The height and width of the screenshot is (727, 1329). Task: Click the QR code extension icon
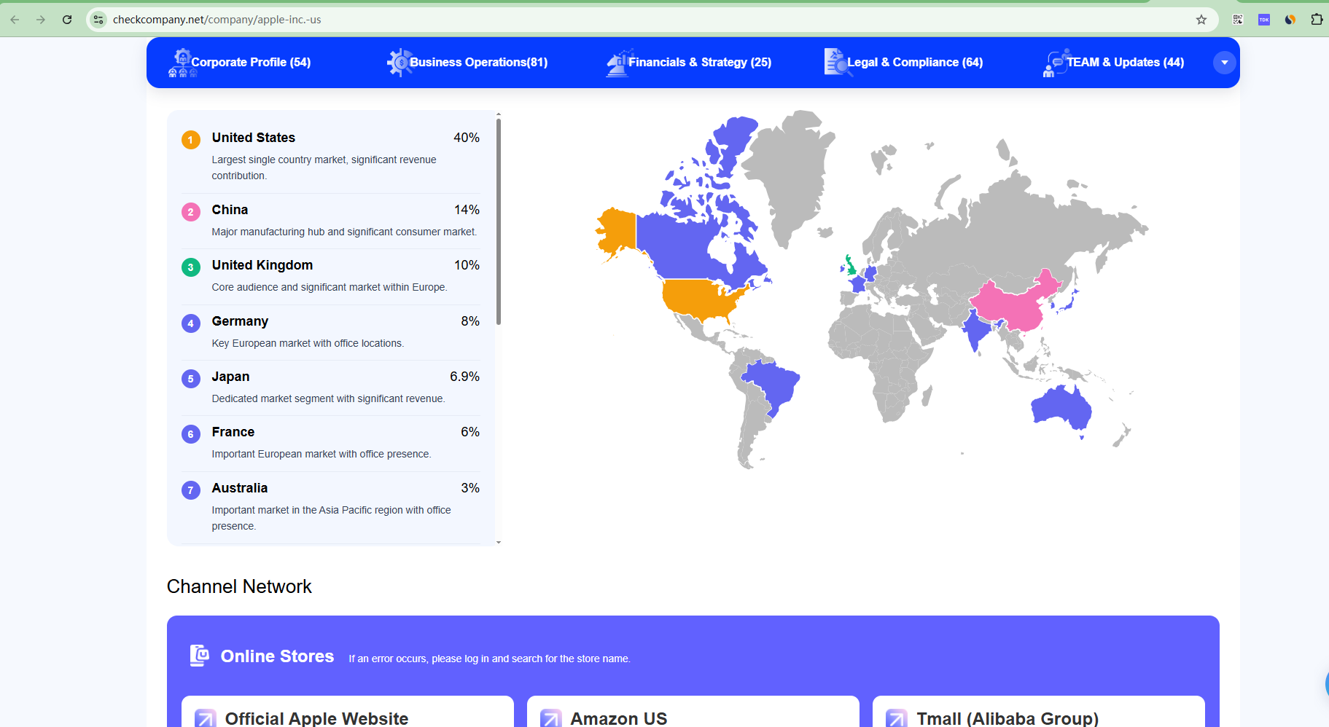point(1237,20)
